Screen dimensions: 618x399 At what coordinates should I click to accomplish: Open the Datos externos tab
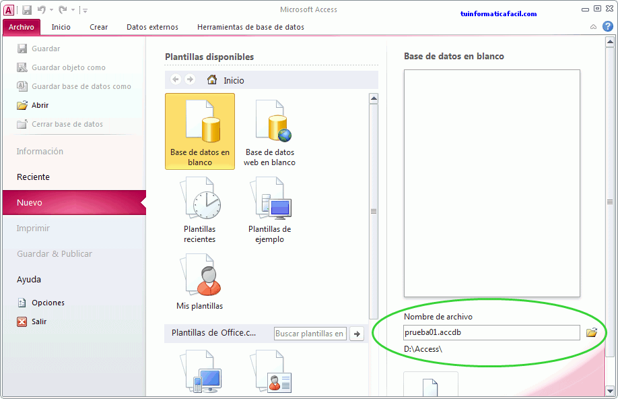(x=152, y=27)
